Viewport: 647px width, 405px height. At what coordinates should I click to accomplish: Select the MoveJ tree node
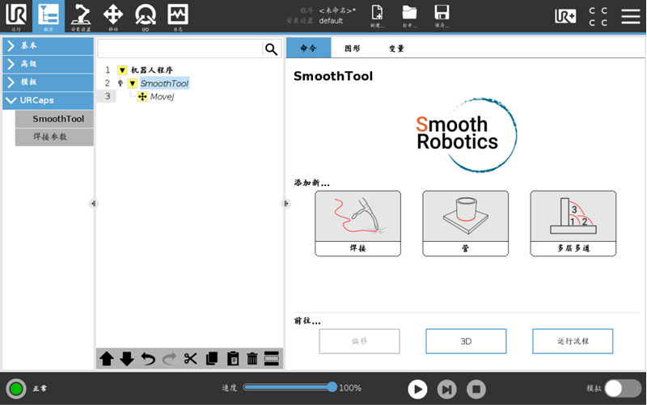click(162, 97)
